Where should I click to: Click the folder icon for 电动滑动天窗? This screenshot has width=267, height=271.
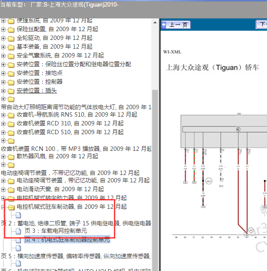(11, 190)
